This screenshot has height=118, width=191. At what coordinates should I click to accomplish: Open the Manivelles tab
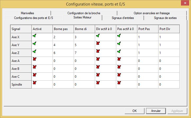click(x=27, y=13)
